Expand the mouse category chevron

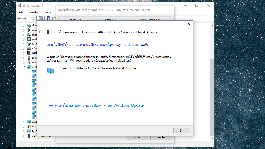coord(24,58)
